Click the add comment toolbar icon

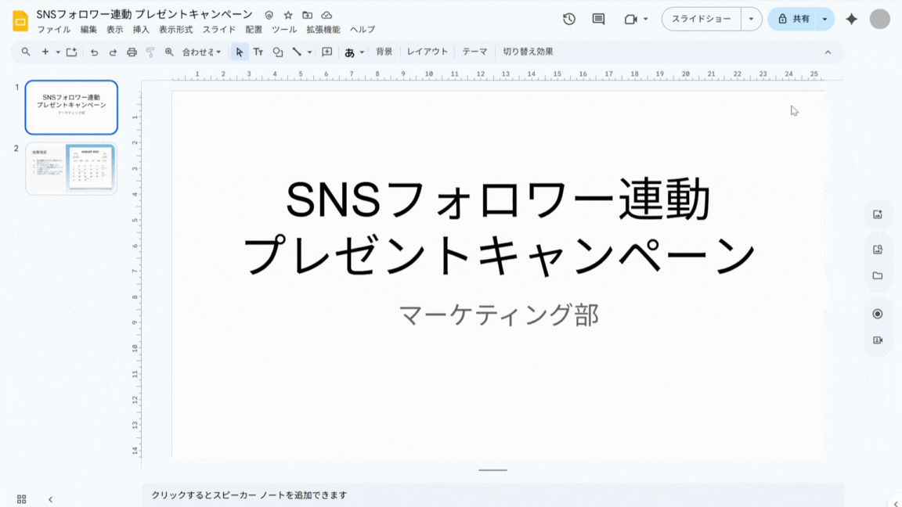pyautogui.click(x=327, y=52)
